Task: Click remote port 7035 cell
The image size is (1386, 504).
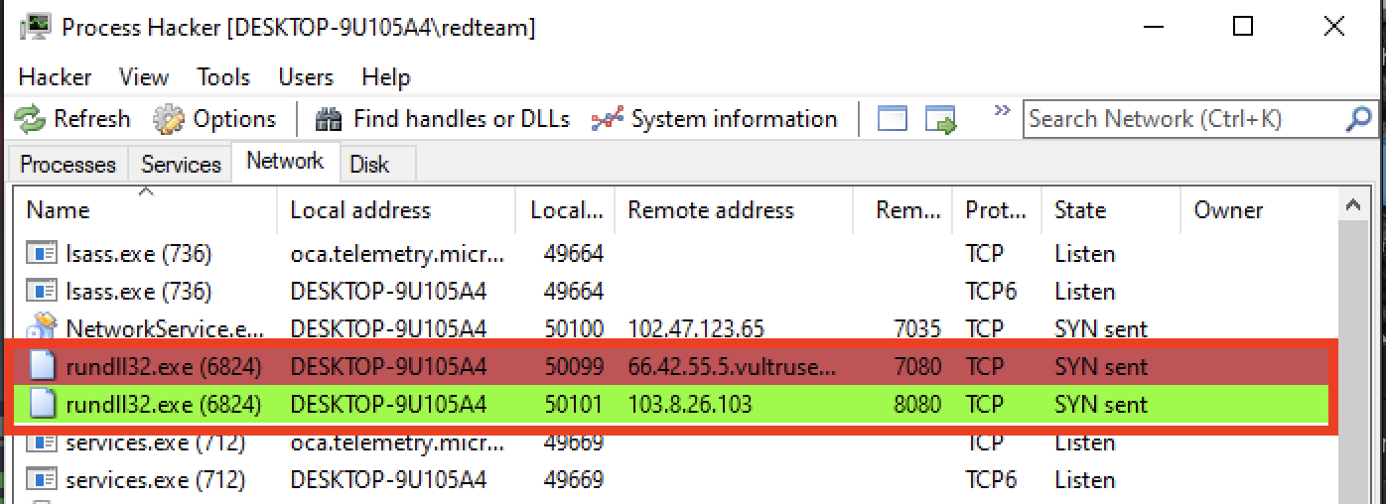Action: [916, 329]
